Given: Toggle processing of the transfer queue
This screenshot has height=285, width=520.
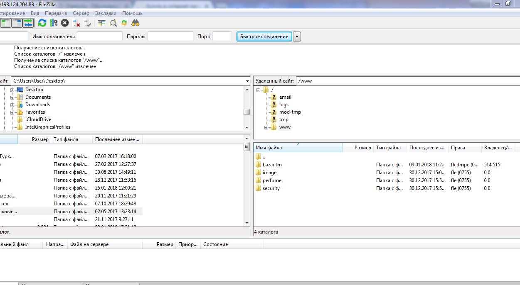Looking at the screenshot, I should click(54, 23).
